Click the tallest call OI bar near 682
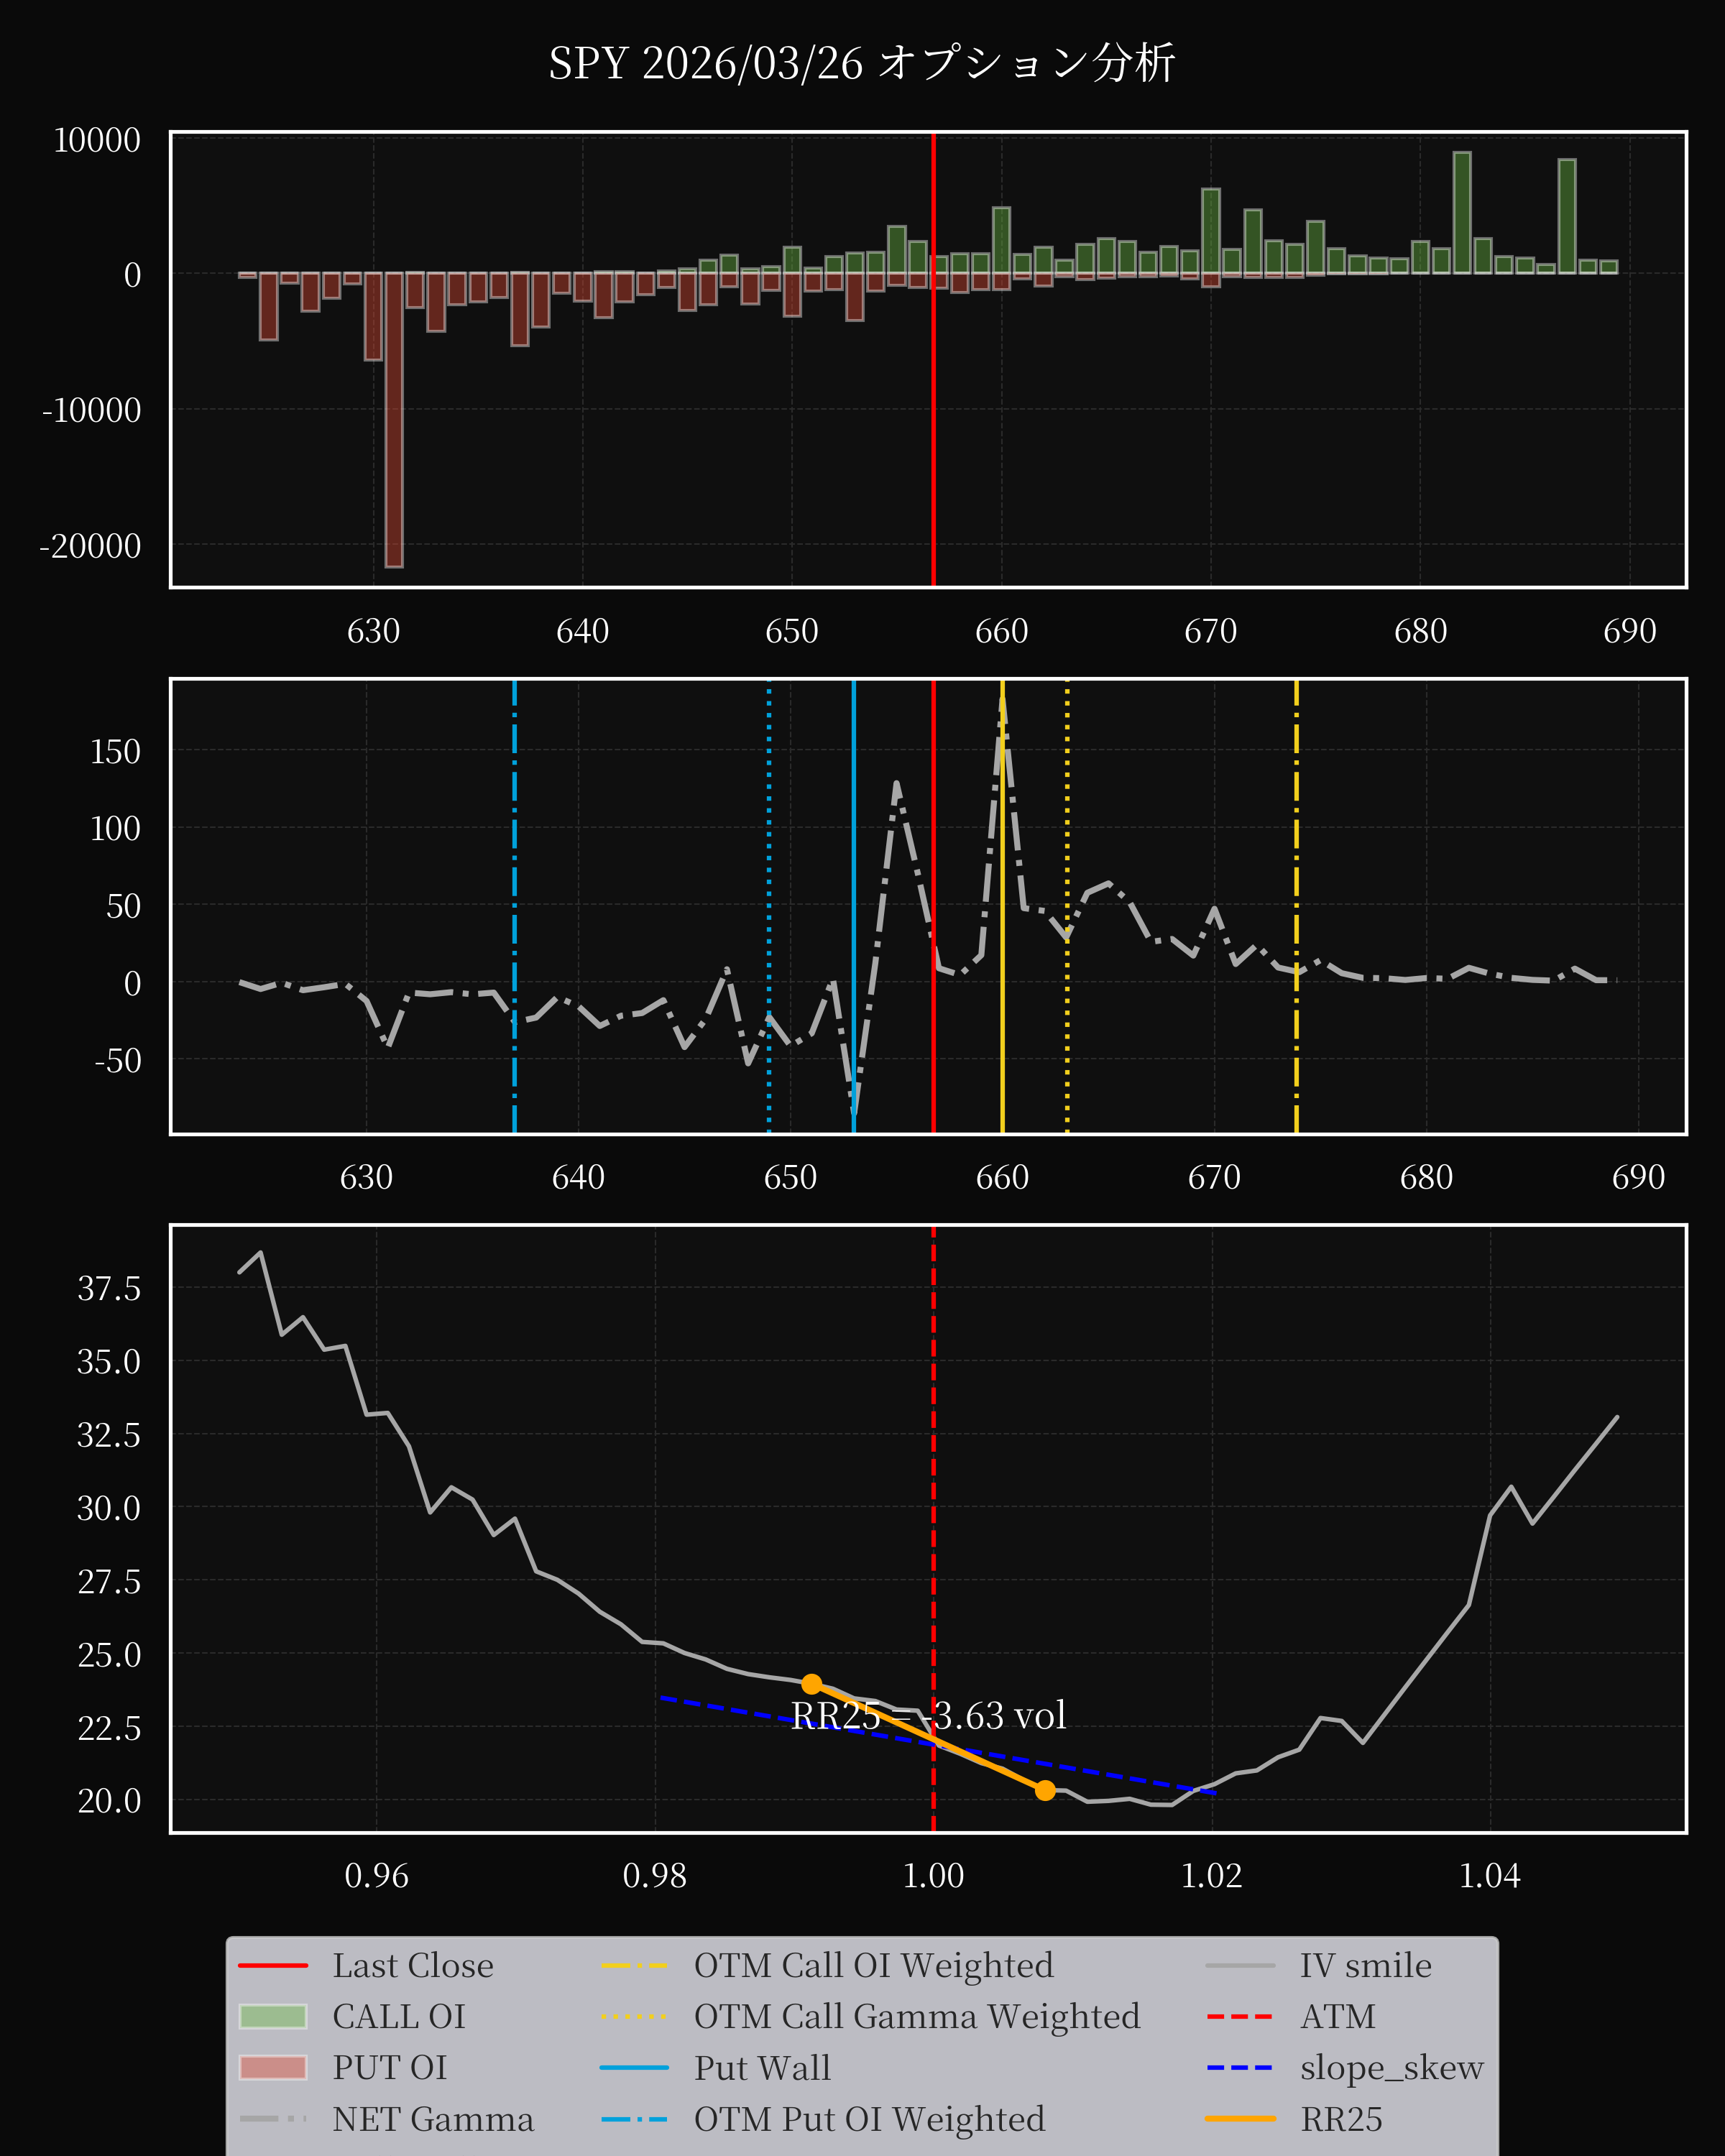Image resolution: width=1725 pixels, height=2156 pixels. click(1462, 212)
